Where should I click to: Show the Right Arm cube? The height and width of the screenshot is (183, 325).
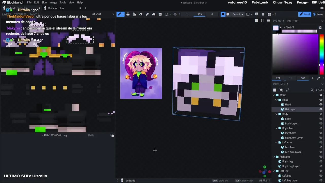point(321,133)
